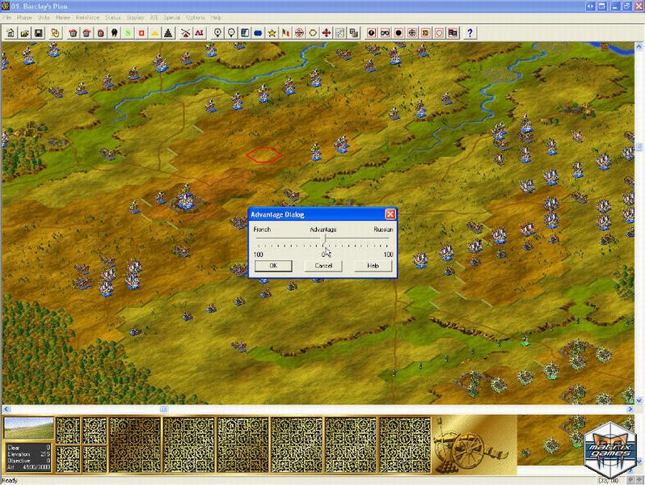Click the tricolor flag toolbar icon
Image resolution: width=645 pixels, height=485 pixels.
click(285, 33)
